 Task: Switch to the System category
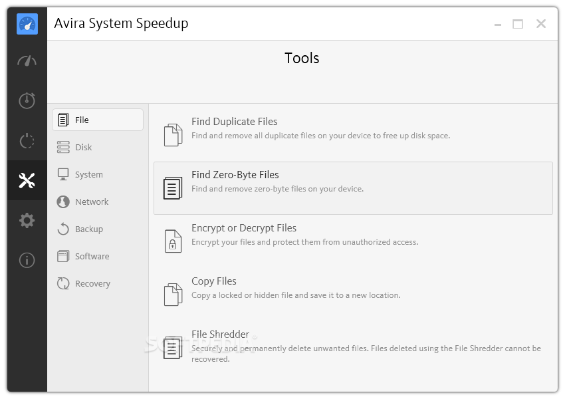pyautogui.click(x=98, y=174)
